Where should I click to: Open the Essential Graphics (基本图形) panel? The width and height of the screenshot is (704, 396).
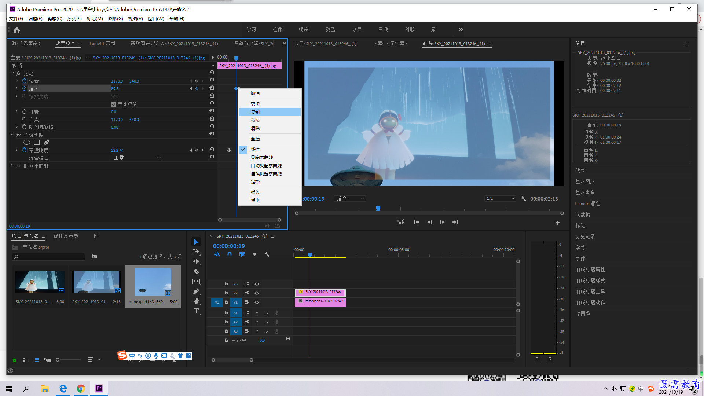coord(585,181)
